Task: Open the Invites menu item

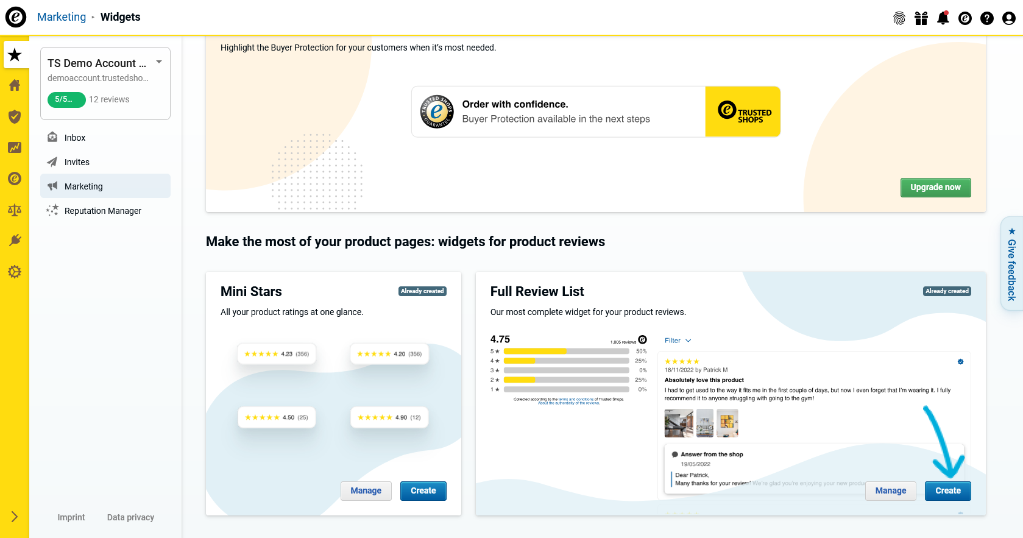Action: pyautogui.click(x=105, y=162)
